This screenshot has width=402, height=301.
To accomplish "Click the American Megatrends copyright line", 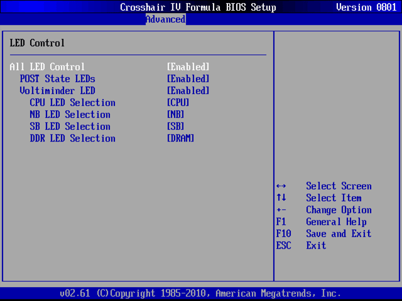I will click(200, 293).
